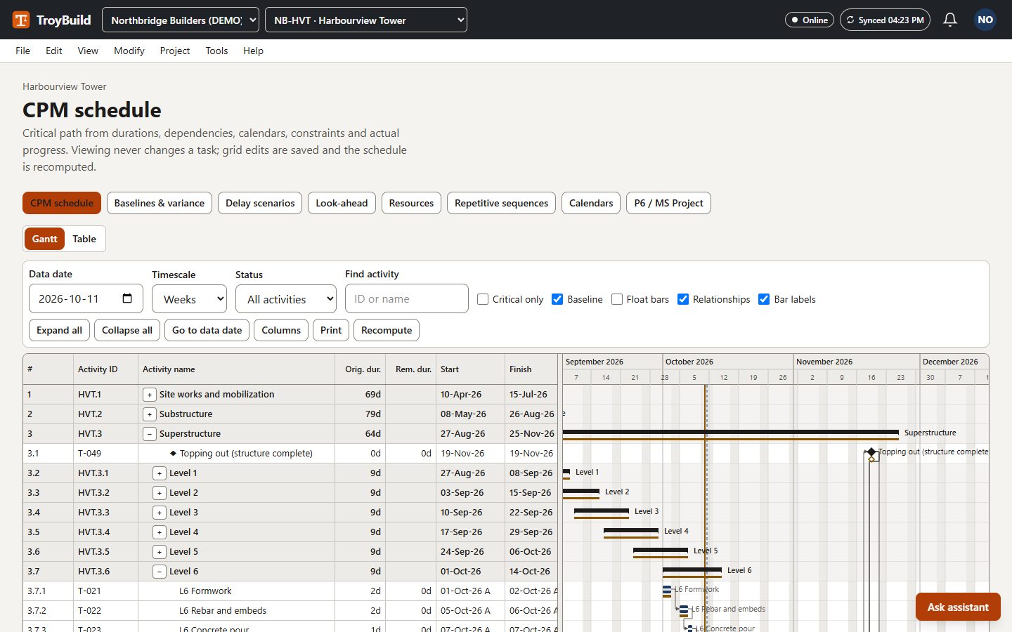This screenshot has width=1012, height=632.
Task: Open the notifications bell
Action: pyautogui.click(x=950, y=20)
